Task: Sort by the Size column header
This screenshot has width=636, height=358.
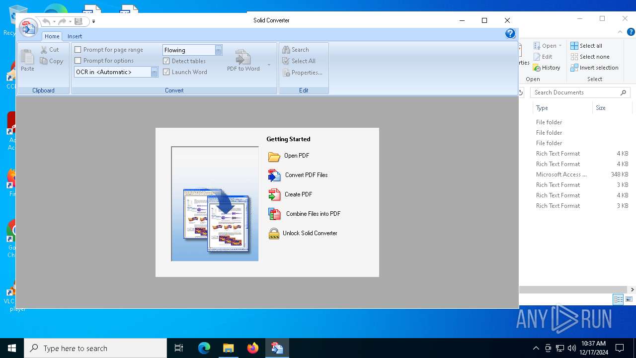Action: pyautogui.click(x=612, y=108)
